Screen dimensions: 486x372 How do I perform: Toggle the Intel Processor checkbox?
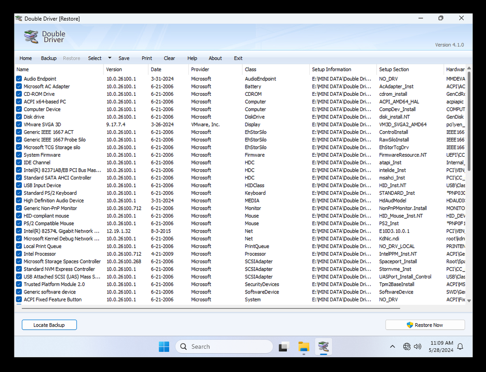pyautogui.click(x=19, y=254)
